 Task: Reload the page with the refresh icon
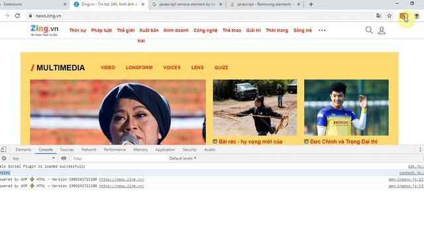(x=17, y=16)
